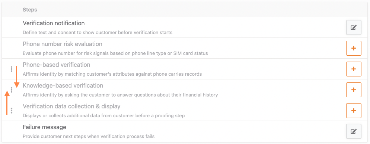The width and height of the screenshot is (370, 144).
Task: Click the Verification notification description text
Action: (98, 32)
